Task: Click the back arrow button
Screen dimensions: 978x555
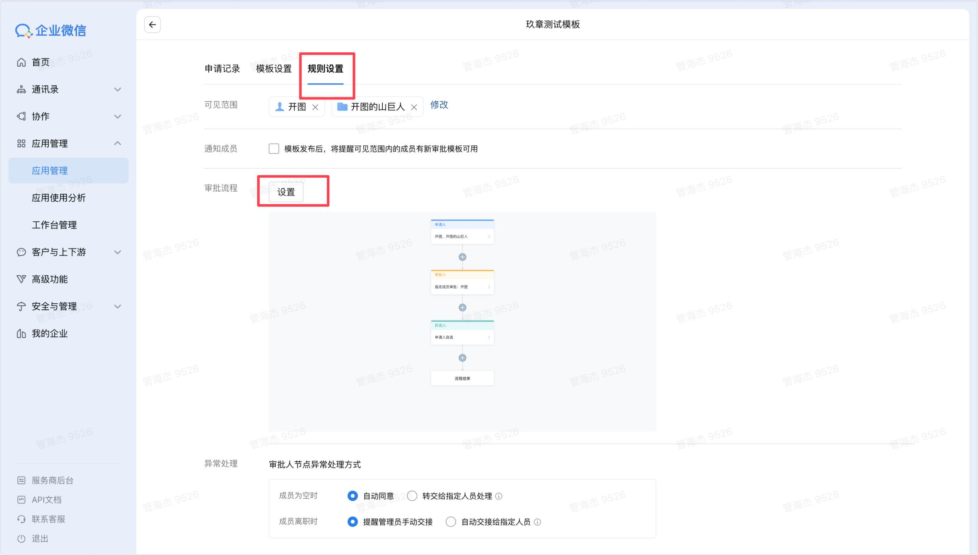Action: [152, 25]
